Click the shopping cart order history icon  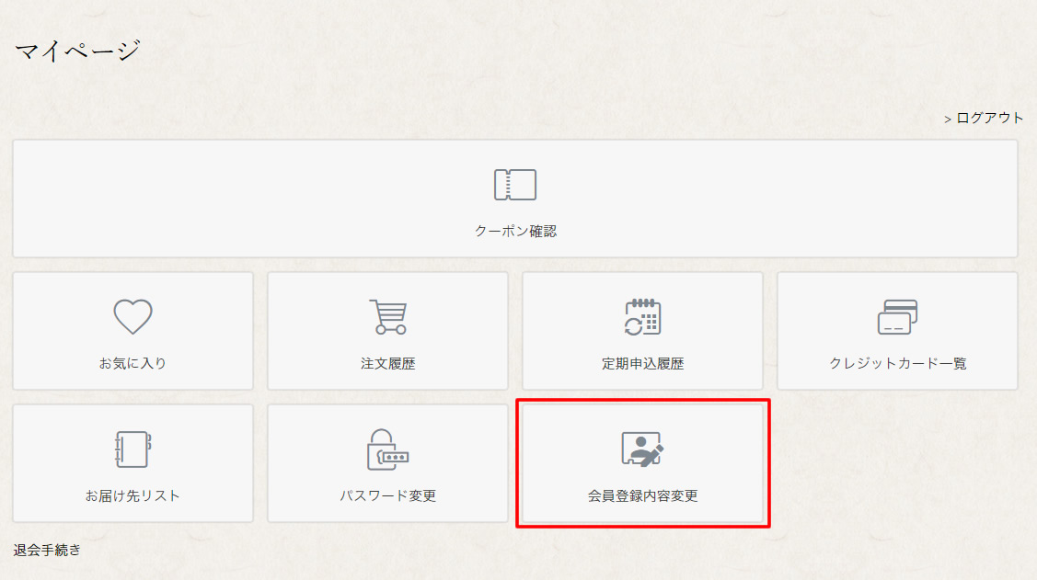click(x=388, y=316)
